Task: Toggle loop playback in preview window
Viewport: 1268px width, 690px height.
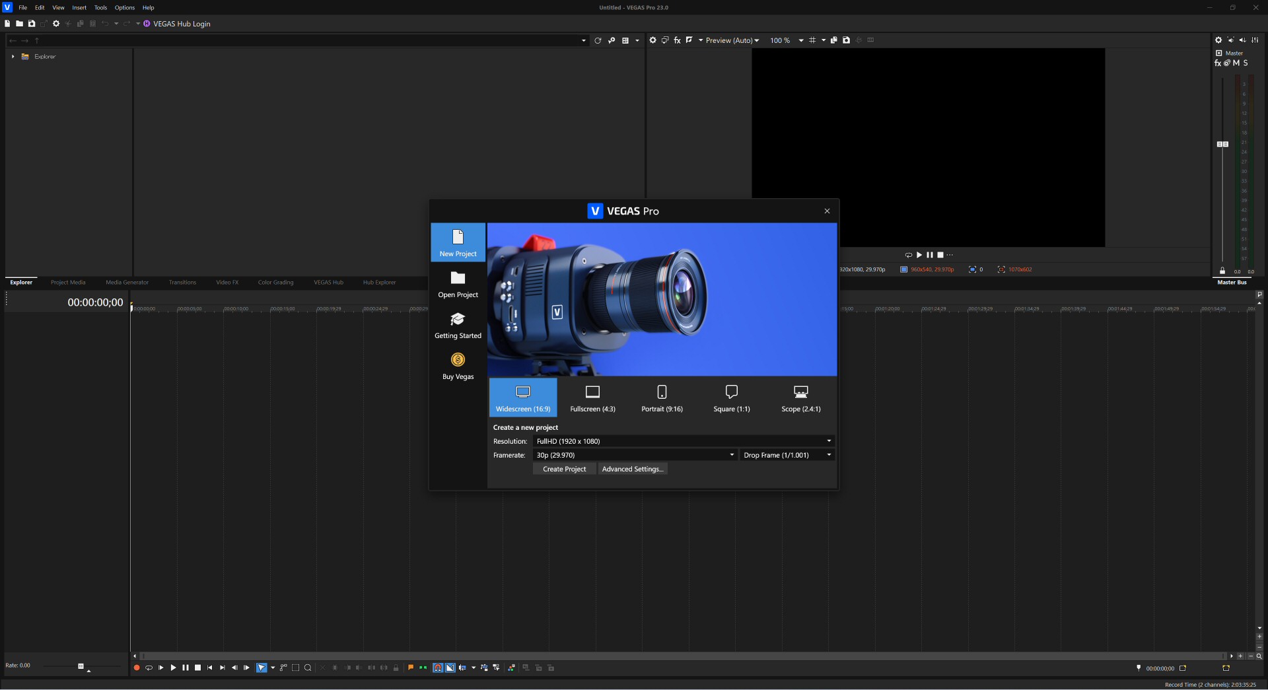Action: pos(909,255)
